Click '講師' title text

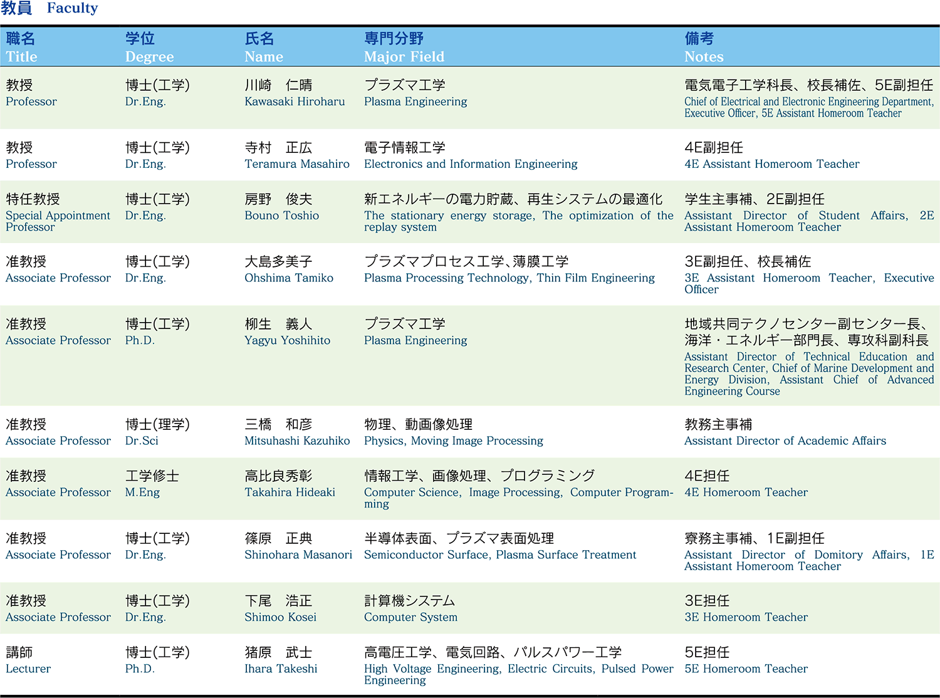click(x=19, y=652)
